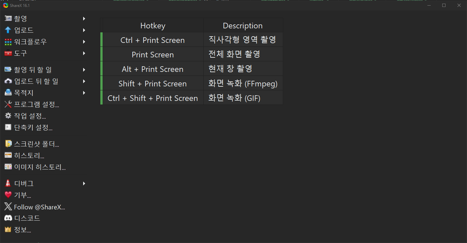This screenshot has width=467, height=243.
Task: Open the 정보... menu label
Action: pos(22,229)
